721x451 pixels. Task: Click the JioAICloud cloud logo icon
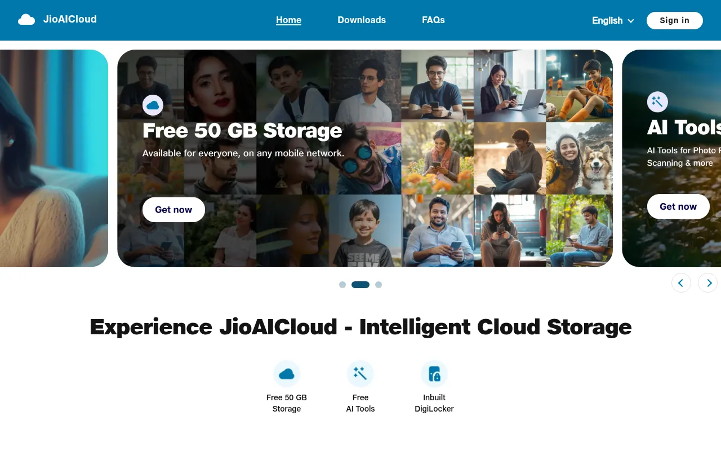[x=26, y=20]
